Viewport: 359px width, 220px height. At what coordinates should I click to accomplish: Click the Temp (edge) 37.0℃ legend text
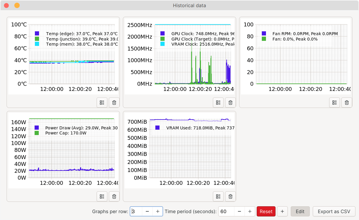(x=82, y=34)
